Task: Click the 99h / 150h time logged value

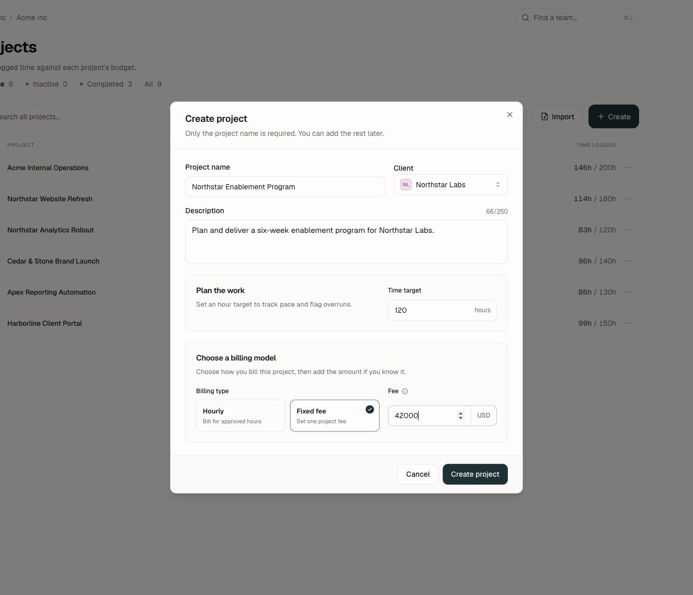Action: (x=597, y=323)
